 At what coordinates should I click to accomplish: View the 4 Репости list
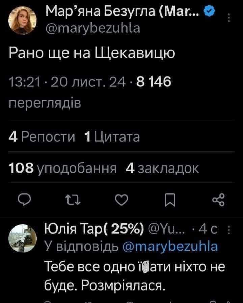[x=42, y=137]
